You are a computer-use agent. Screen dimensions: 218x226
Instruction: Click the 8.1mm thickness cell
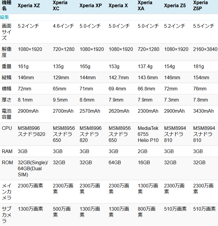click(x=25, y=100)
